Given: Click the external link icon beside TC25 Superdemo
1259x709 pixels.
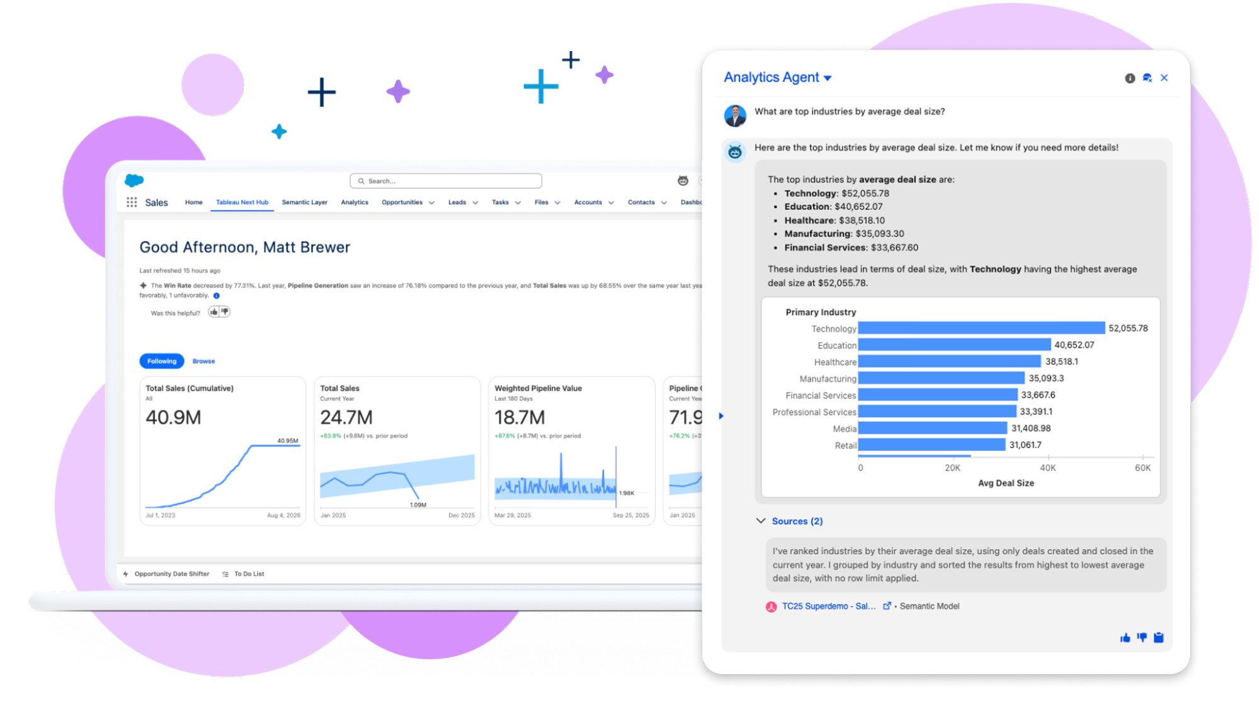Looking at the screenshot, I should tap(887, 606).
